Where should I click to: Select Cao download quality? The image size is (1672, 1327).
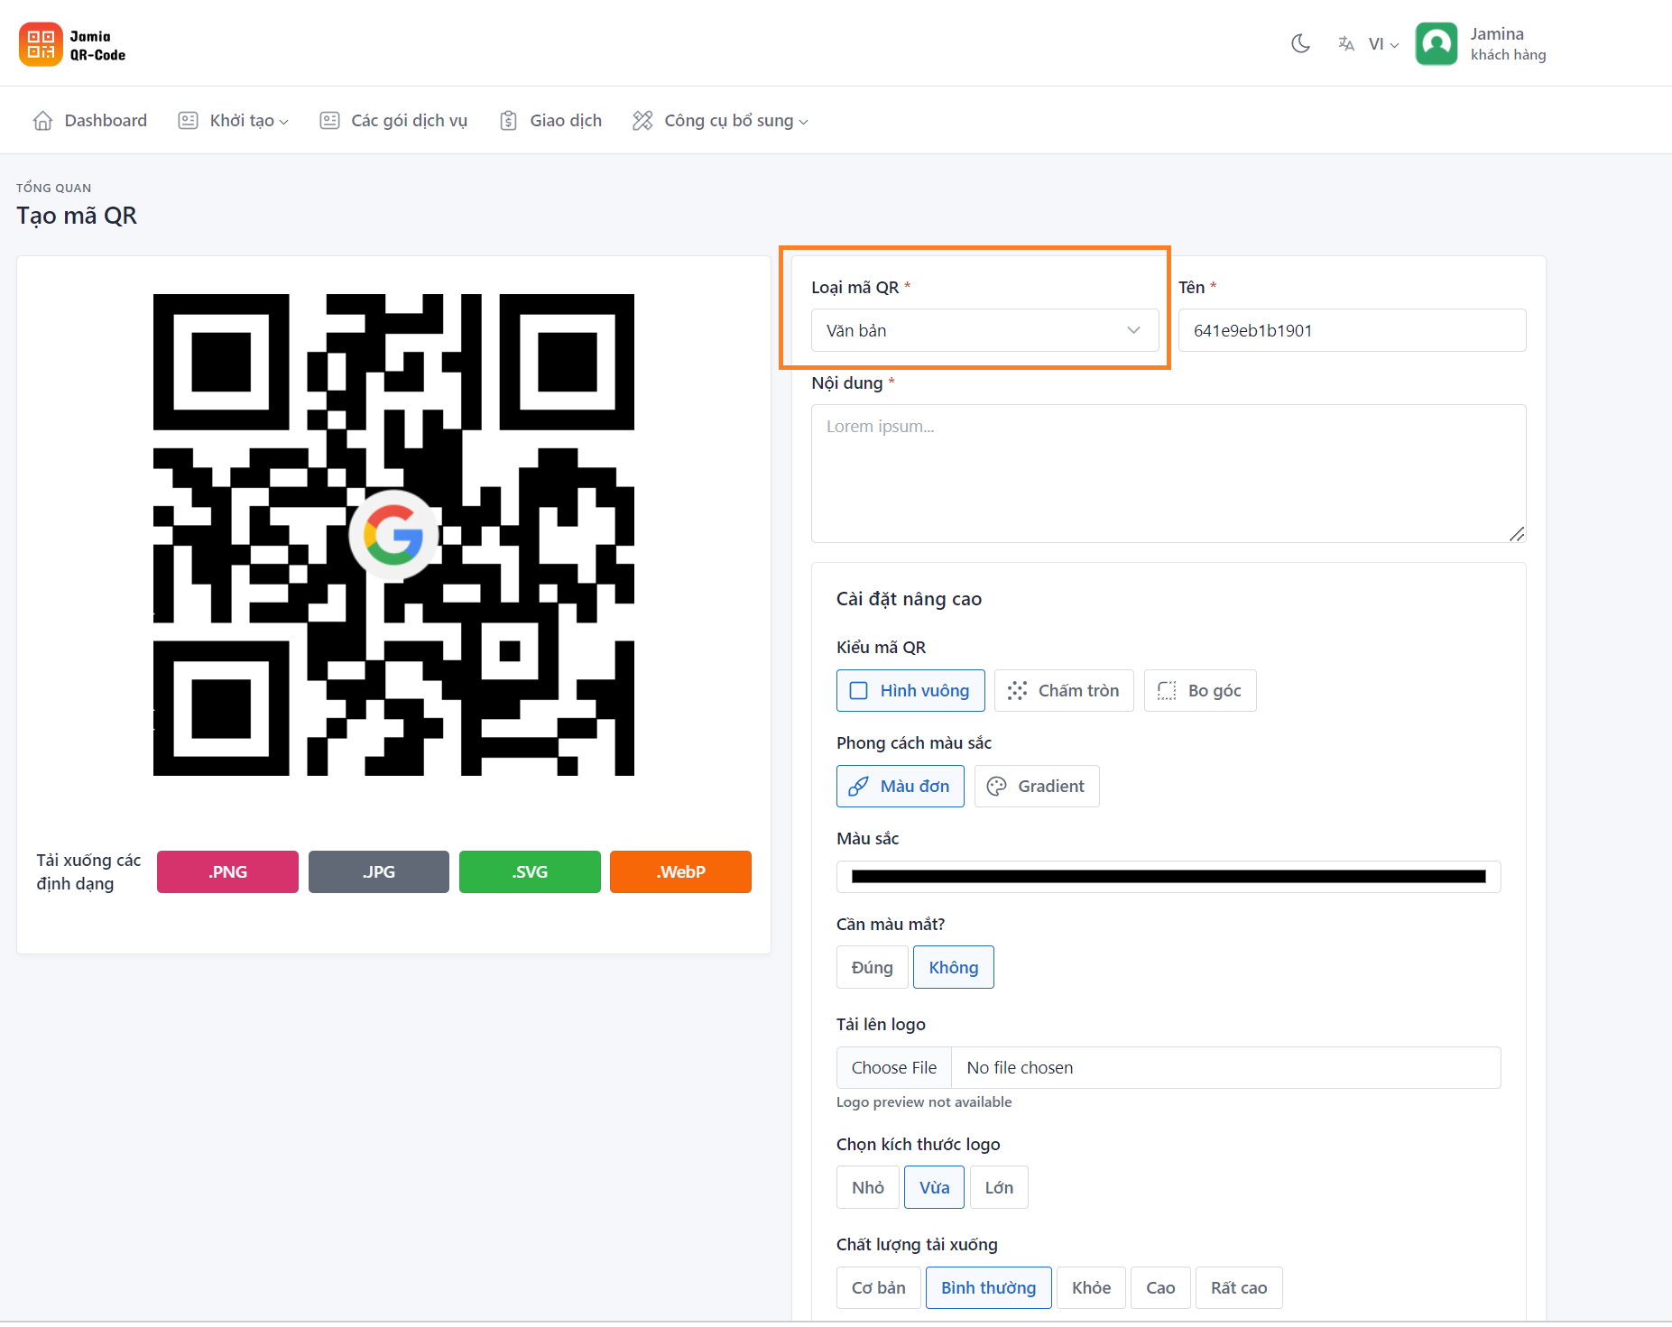click(x=1160, y=1287)
